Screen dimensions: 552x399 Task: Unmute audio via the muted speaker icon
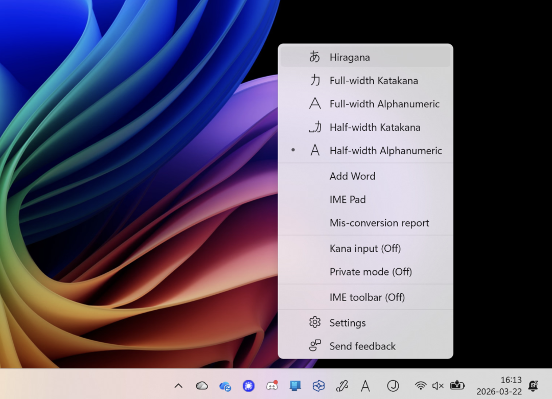point(438,386)
